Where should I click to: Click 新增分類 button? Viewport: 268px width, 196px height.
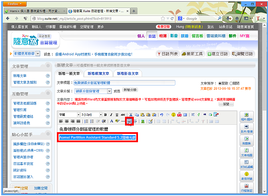pyautogui.click(x=130, y=90)
